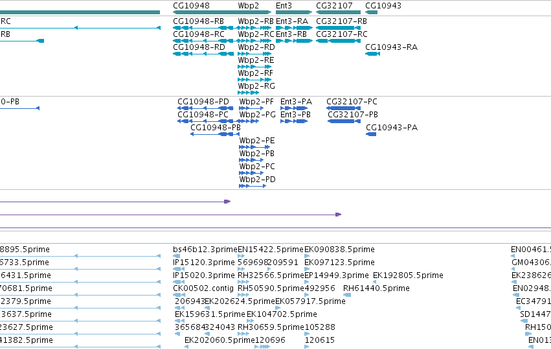Click the Ent3 gene label
Screen dimensions: 551x350
coord(284,6)
